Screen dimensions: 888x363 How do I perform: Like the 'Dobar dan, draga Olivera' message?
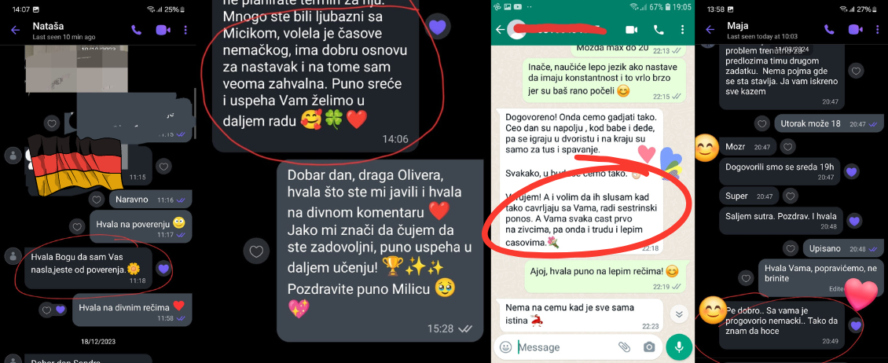click(x=256, y=251)
